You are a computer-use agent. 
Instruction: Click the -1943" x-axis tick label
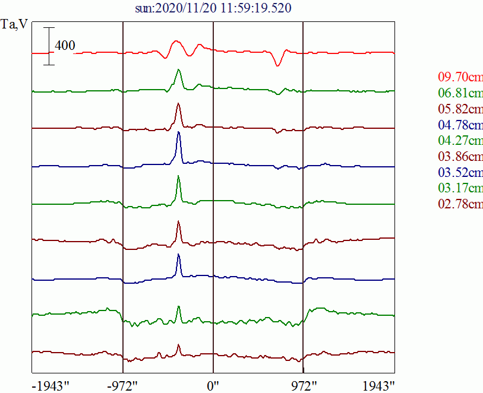[x=51, y=386]
